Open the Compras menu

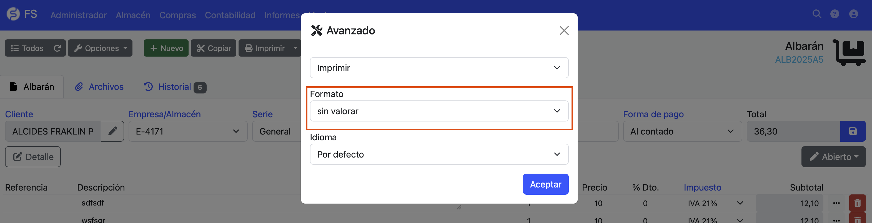(x=177, y=15)
